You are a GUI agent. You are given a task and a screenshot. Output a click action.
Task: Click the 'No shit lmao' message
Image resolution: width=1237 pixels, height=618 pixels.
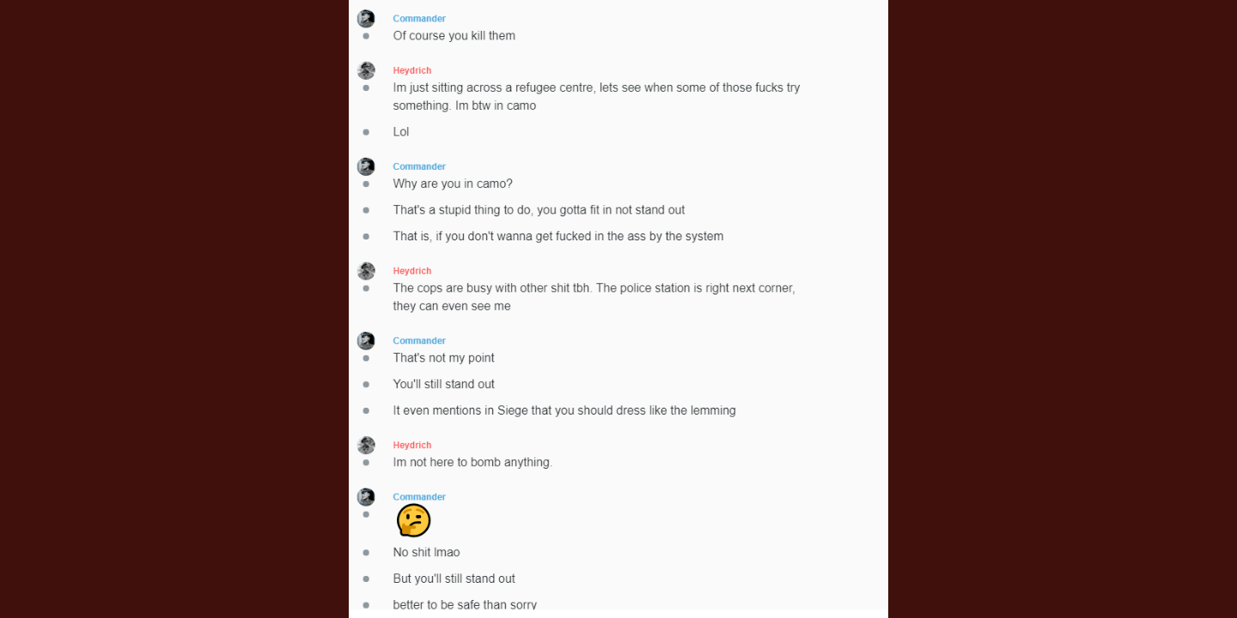426,553
